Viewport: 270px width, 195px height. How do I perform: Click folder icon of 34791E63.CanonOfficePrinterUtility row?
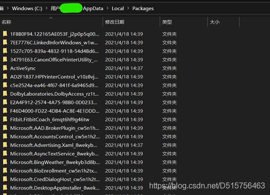click(5, 59)
